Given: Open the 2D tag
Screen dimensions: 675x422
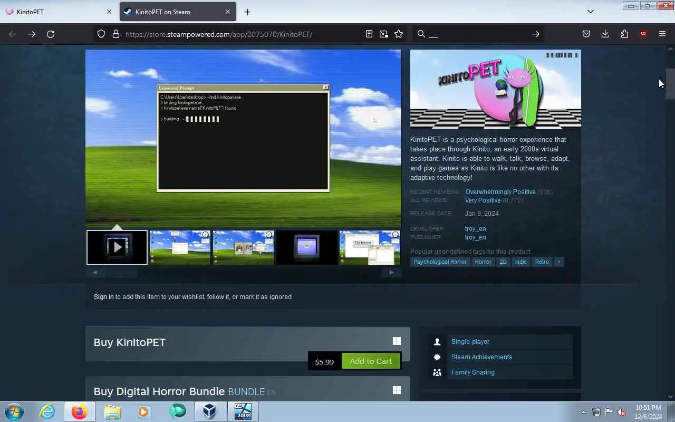Looking at the screenshot, I should (x=503, y=262).
